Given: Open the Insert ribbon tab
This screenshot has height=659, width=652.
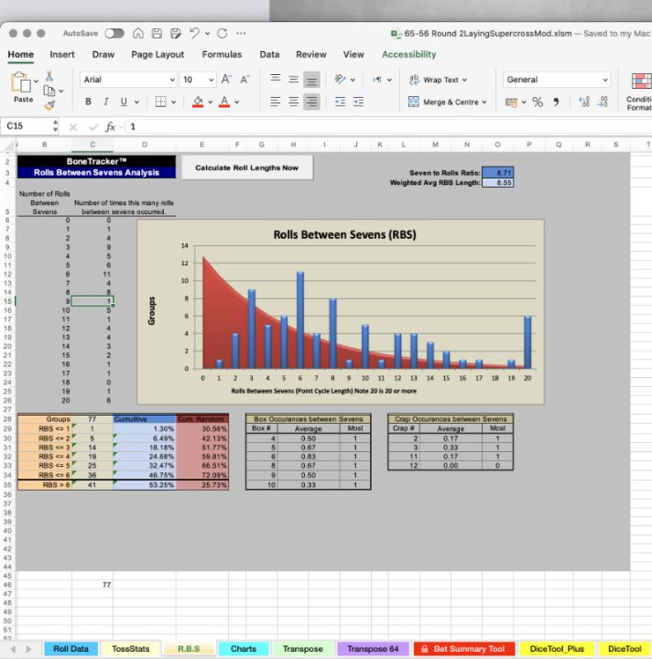Looking at the screenshot, I should pyautogui.click(x=62, y=54).
